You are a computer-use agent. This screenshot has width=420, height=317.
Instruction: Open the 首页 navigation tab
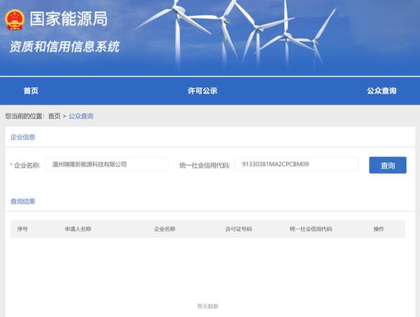pyautogui.click(x=31, y=91)
